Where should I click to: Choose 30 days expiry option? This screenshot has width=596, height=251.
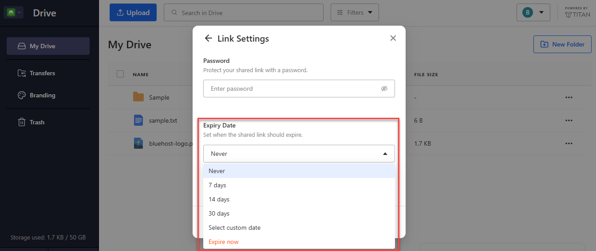click(x=299, y=213)
